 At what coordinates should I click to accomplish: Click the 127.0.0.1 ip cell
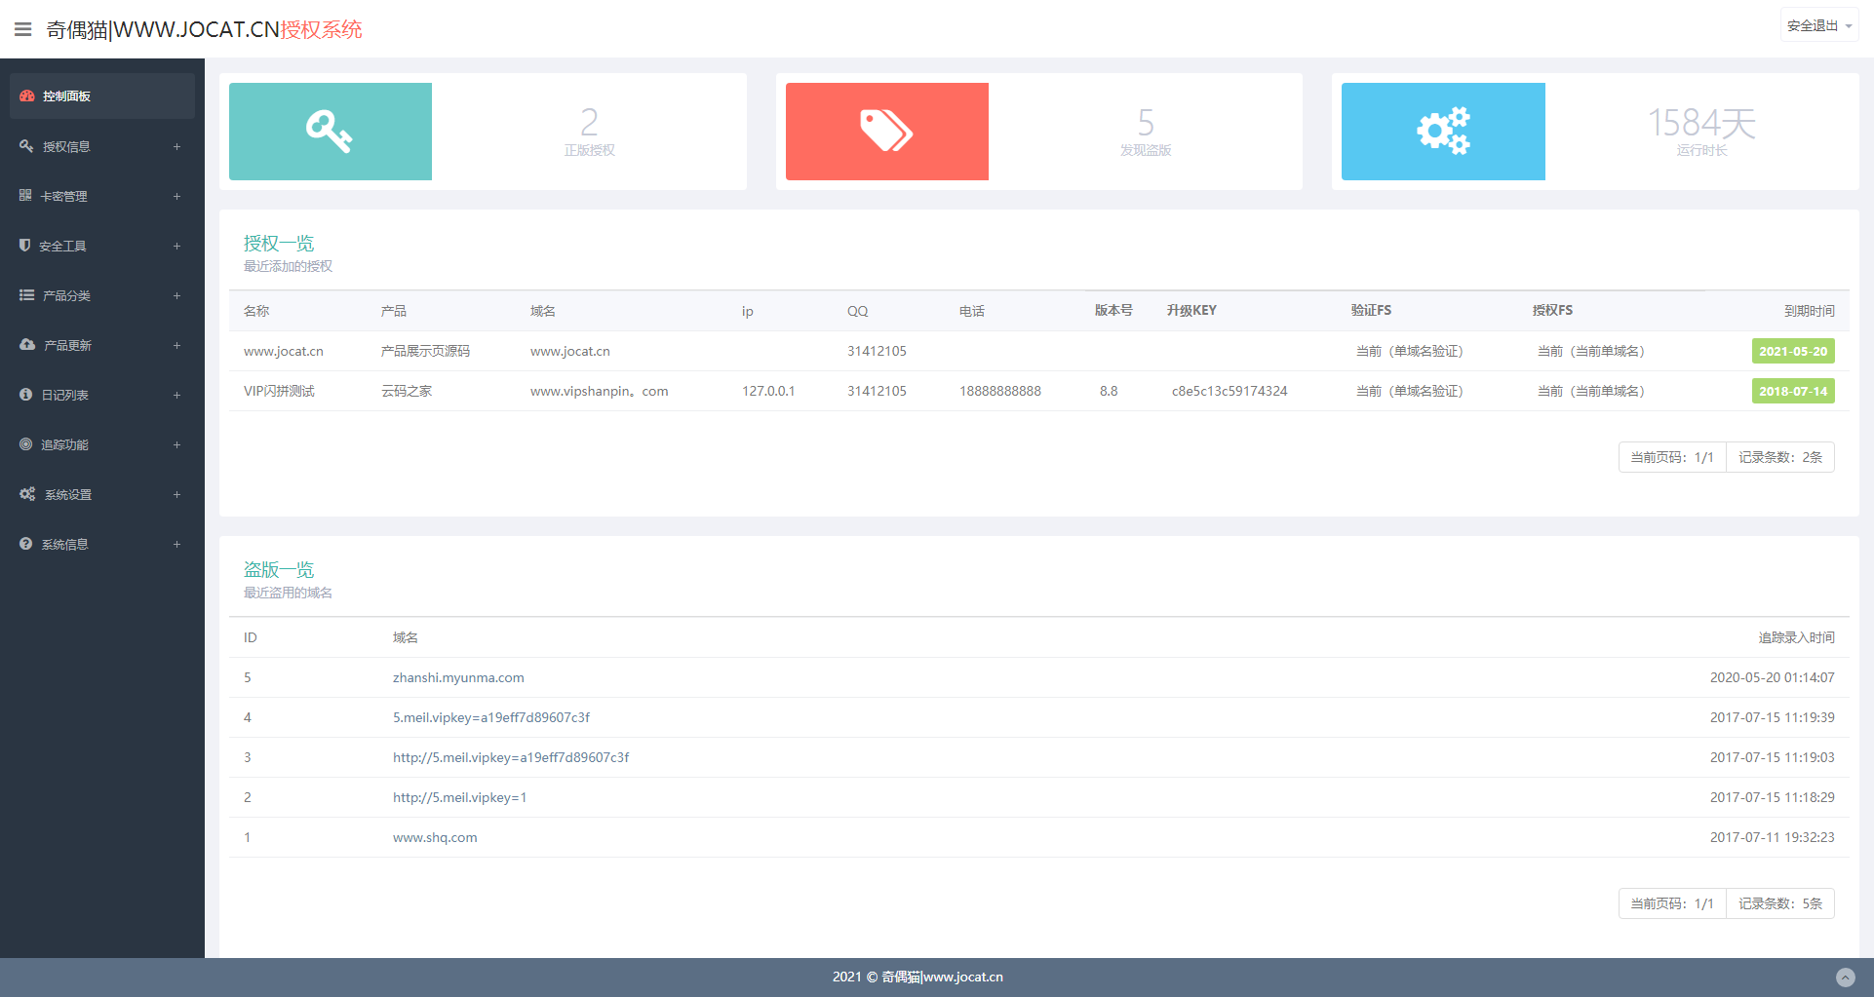tap(768, 391)
